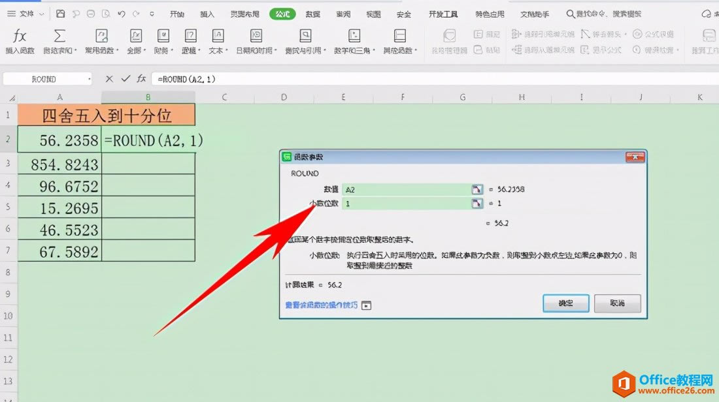
Task: Click the Show Formulas icon
Action: point(584,50)
